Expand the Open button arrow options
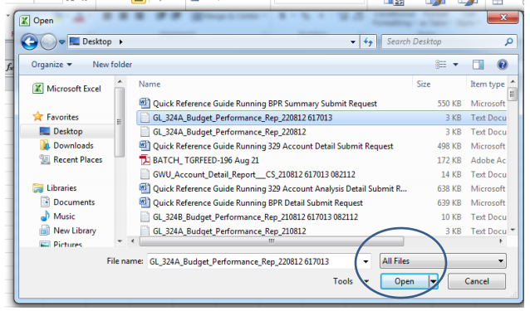 click(434, 281)
